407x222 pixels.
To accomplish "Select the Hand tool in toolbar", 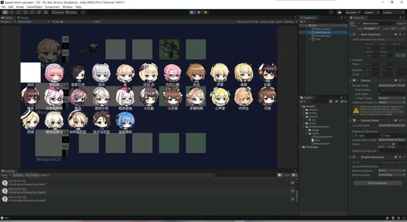I will 5,12.
